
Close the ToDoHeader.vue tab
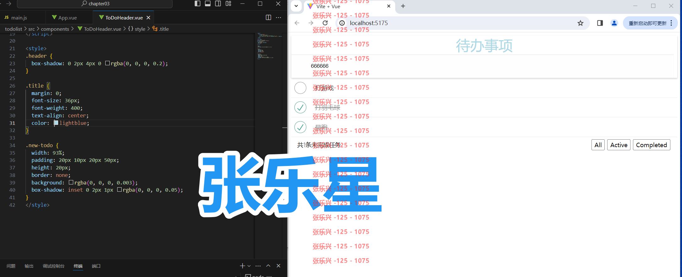click(x=148, y=18)
